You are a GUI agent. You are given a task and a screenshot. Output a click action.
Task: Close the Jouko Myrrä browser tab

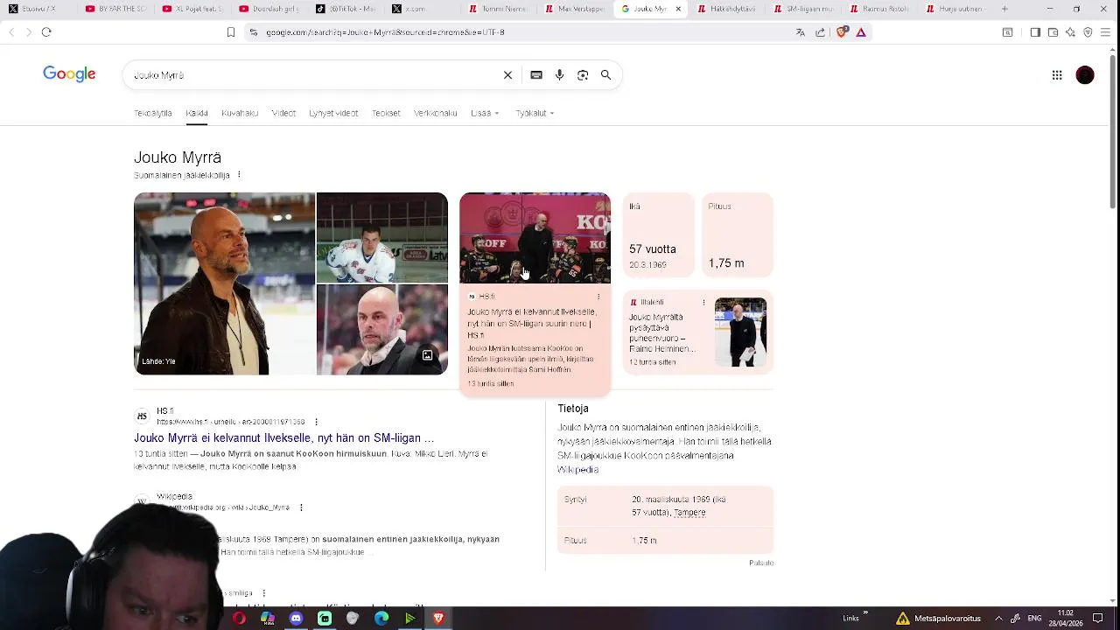678,9
